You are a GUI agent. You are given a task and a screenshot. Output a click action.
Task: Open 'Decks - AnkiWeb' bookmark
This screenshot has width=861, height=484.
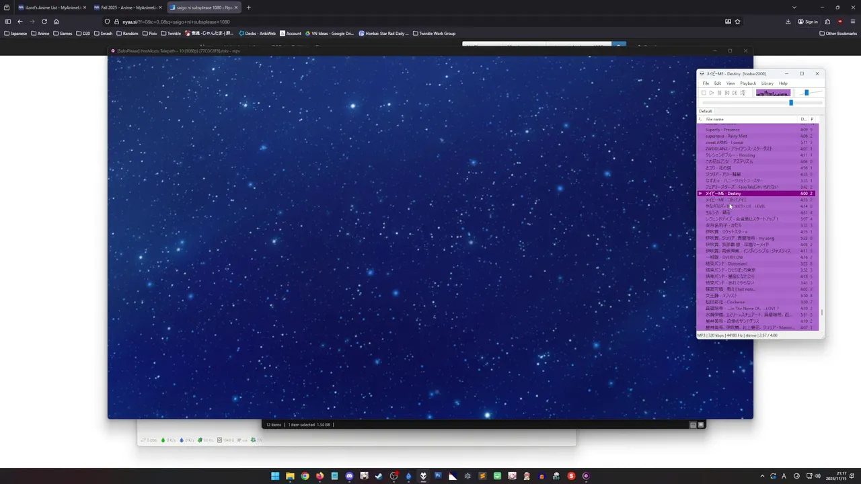257,33
